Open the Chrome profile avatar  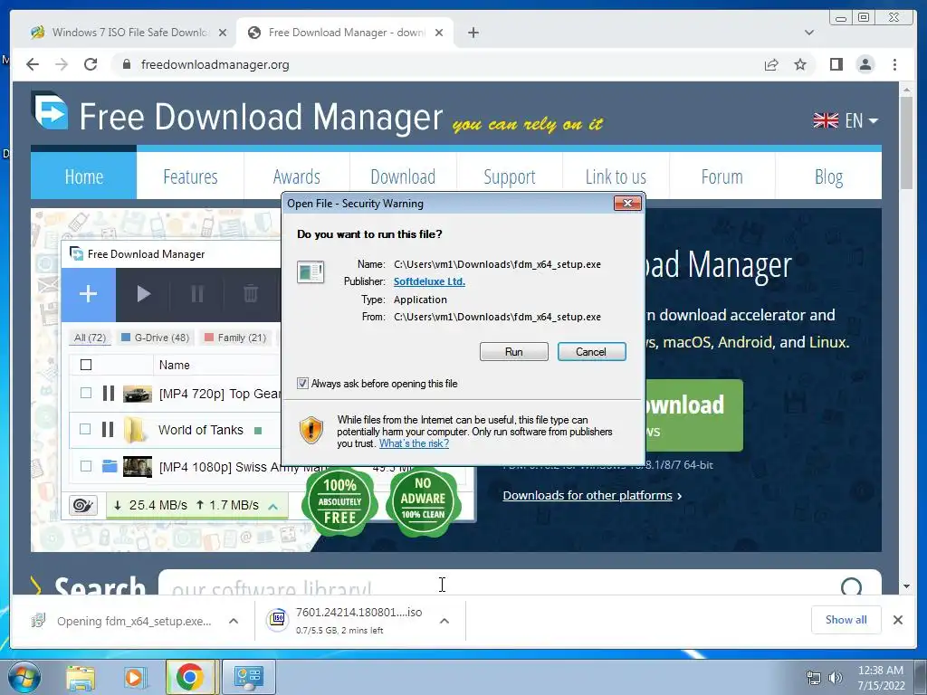[x=865, y=64]
